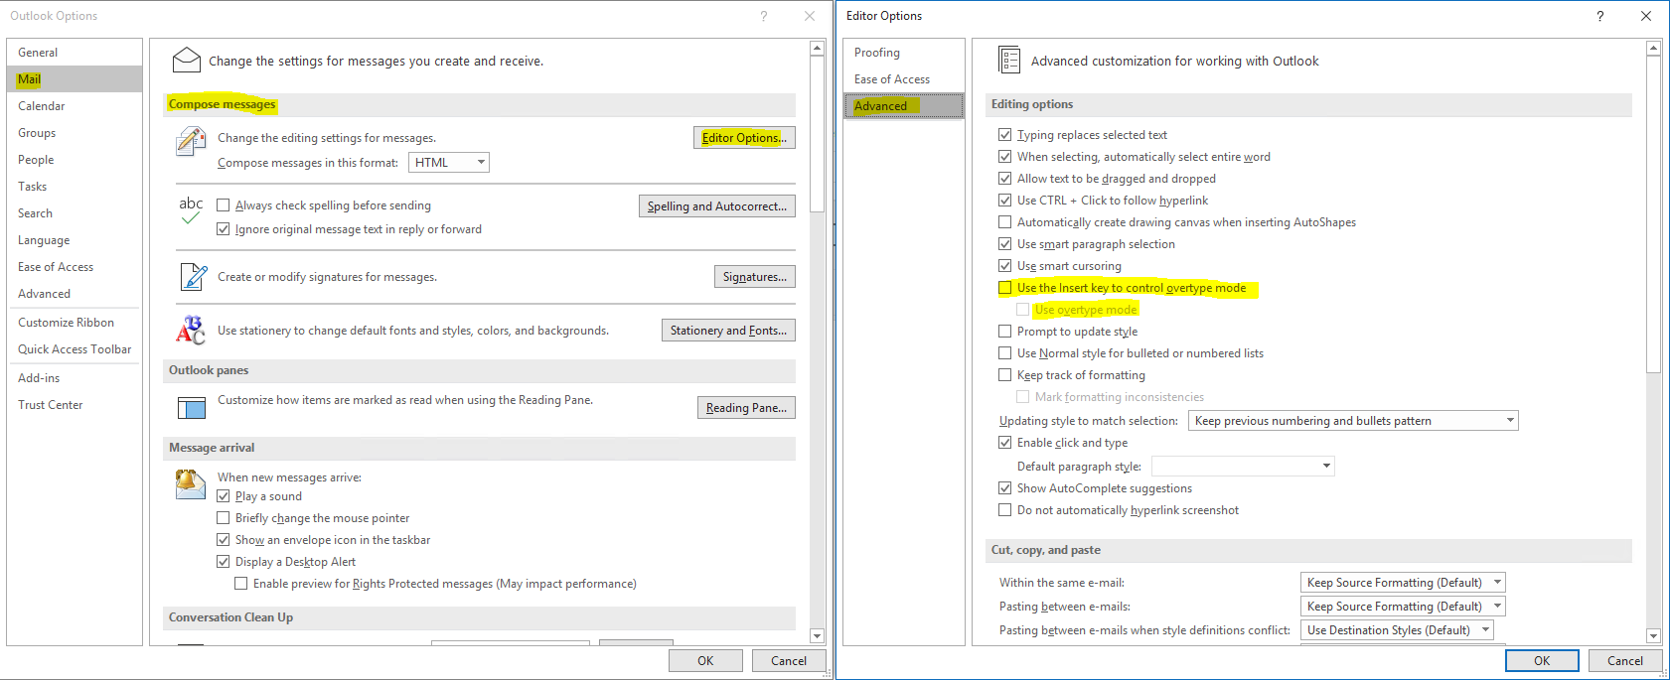
Task: Select Calendar category in Outlook Options
Action: [75, 106]
